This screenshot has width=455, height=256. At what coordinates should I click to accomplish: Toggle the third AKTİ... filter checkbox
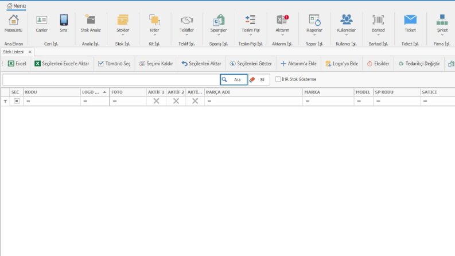coord(195,101)
